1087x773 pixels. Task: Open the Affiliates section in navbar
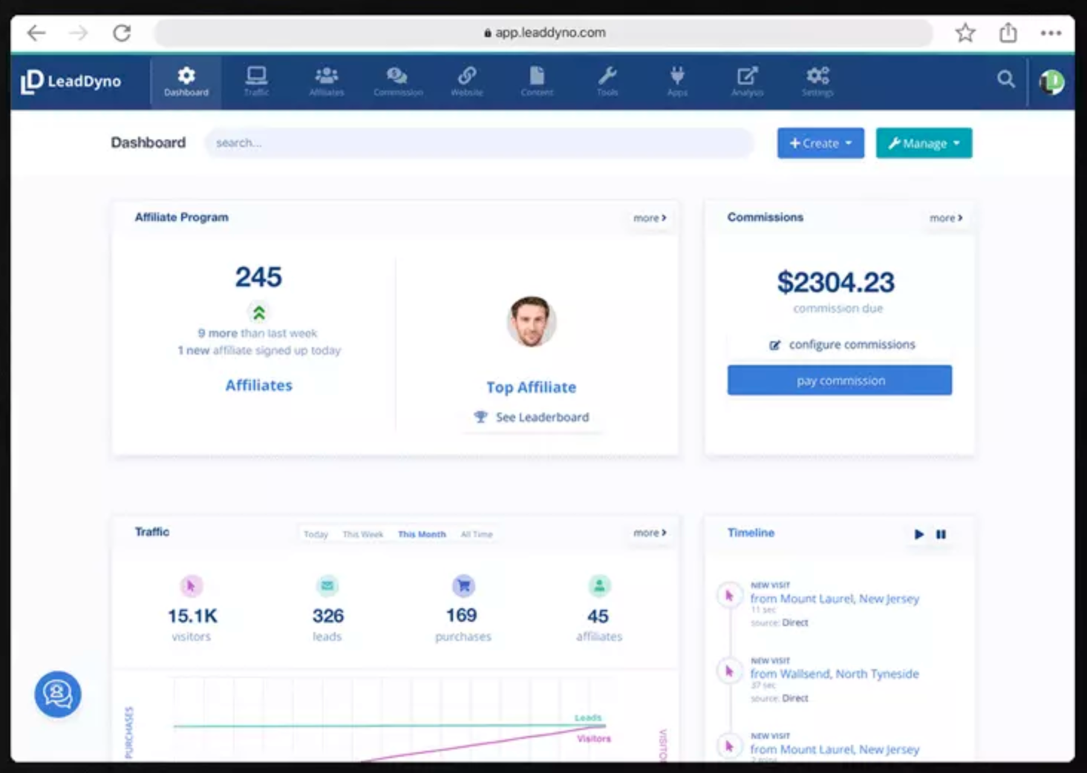[x=327, y=82]
